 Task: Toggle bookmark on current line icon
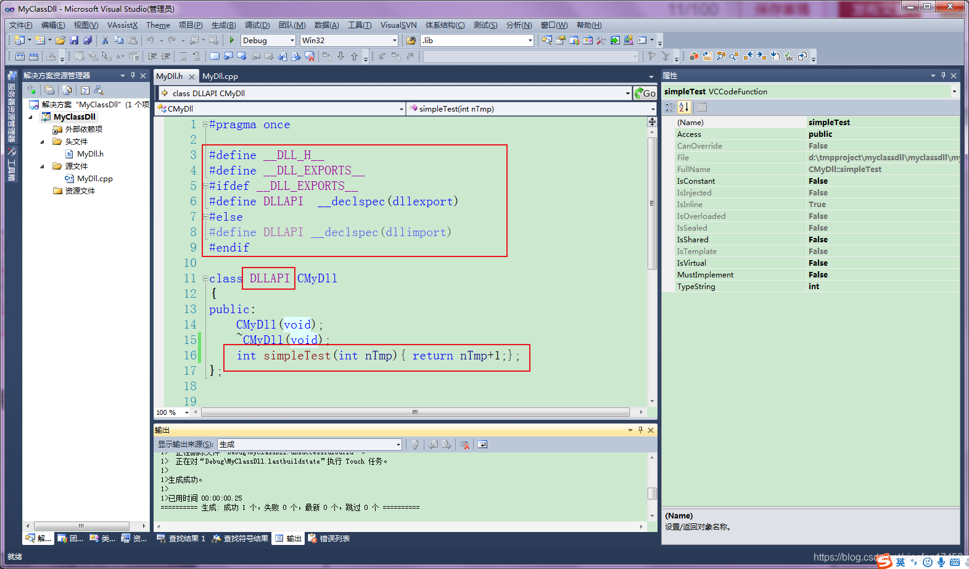coord(214,56)
